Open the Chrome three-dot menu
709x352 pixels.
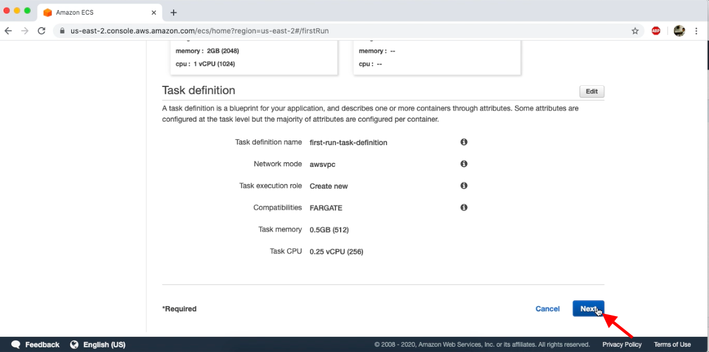click(x=697, y=31)
